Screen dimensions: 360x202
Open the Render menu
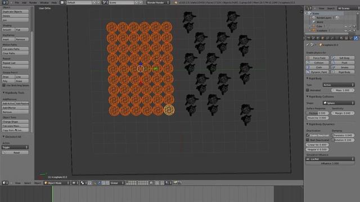pos(33,2)
